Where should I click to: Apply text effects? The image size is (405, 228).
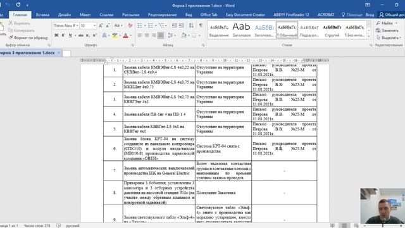pos(104,35)
